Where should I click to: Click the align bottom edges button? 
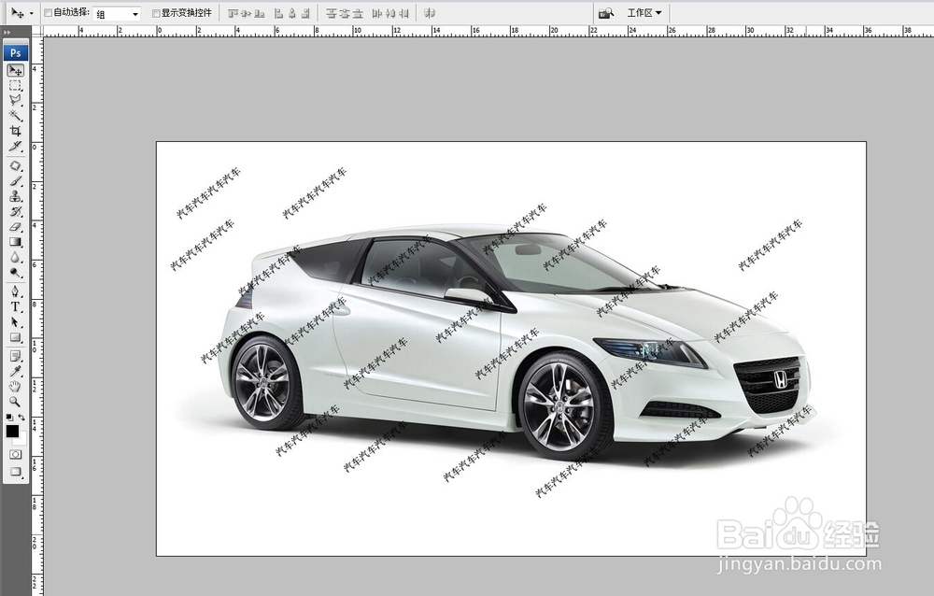(x=259, y=14)
